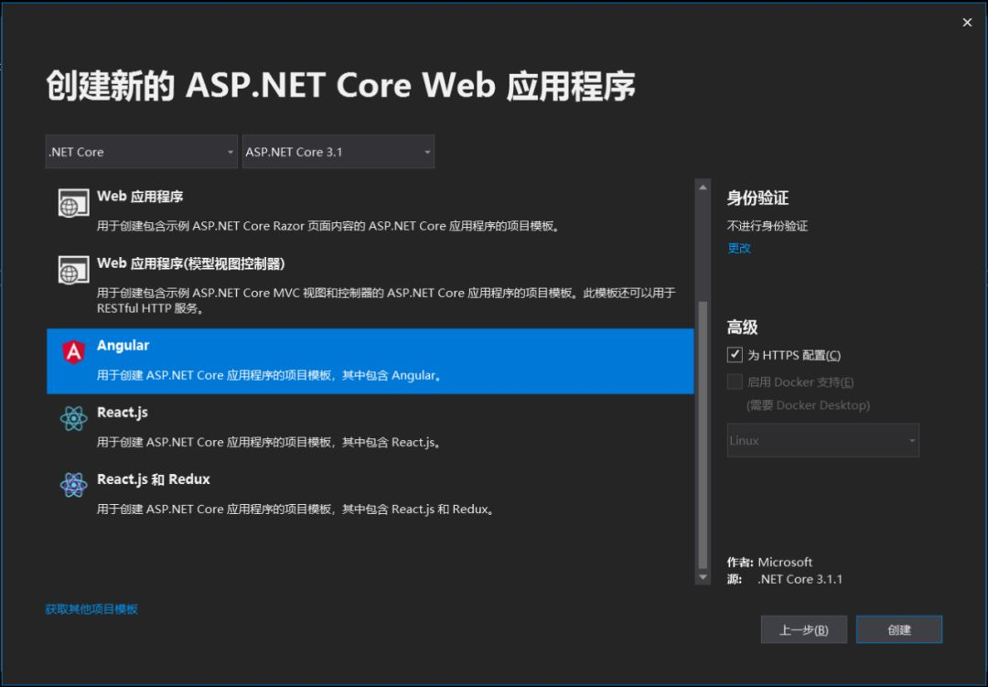Click the 作者: Microsoft text
988x687 pixels.
(769, 562)
